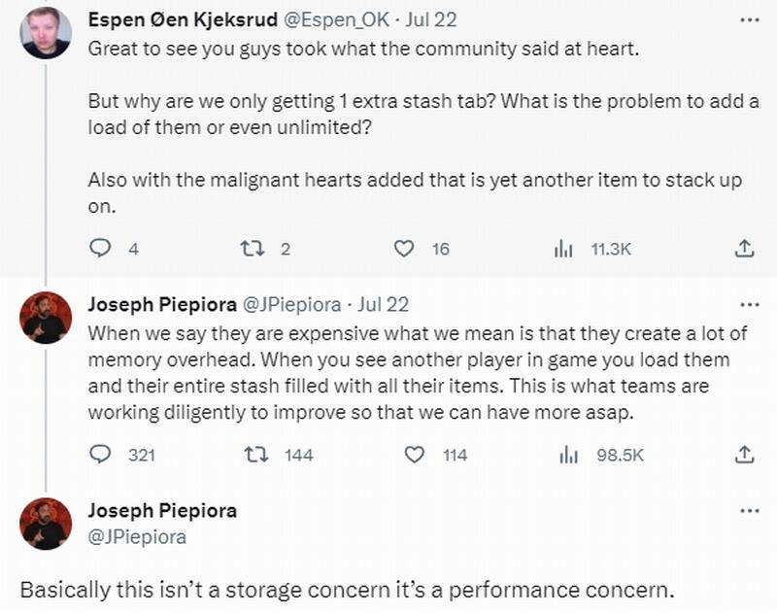The image size is (777, 613).
Task: Reply to Espen's tweet via comment icon
Action: click(101, 249)
